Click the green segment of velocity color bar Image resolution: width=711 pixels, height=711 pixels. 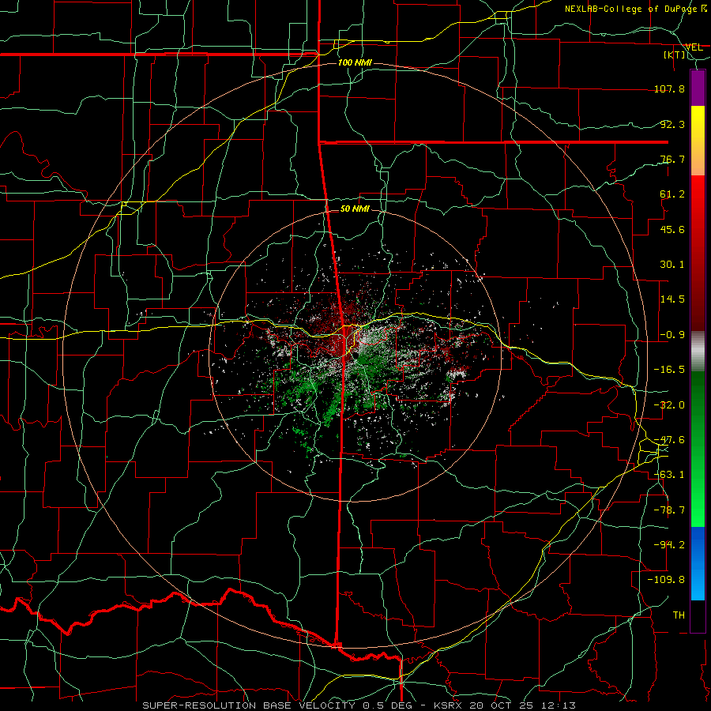698,449
